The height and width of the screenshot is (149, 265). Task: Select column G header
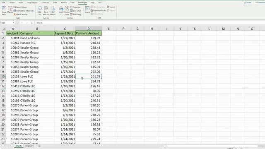click(x=137, y=29)
